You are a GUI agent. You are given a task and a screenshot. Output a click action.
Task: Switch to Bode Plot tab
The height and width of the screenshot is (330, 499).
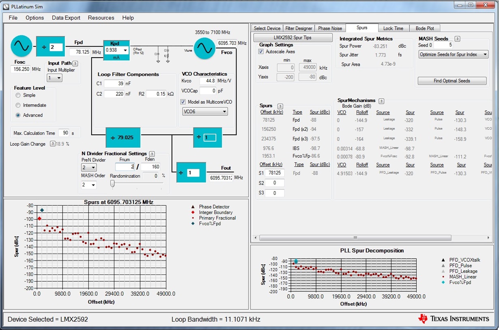[x=425, y=28]
